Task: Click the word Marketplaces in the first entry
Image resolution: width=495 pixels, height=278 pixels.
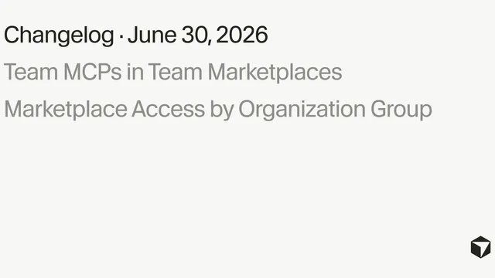Action: click(275, 72)
